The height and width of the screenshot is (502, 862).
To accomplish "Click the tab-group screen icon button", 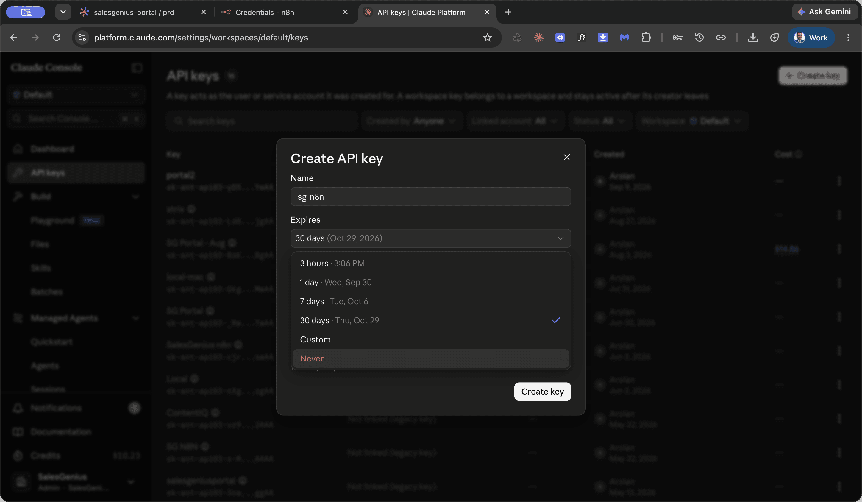I will pos(26,12).
